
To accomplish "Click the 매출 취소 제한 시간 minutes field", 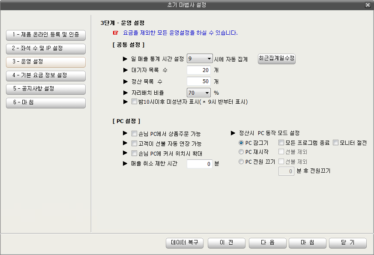I will pyautogui.click(x=200, y=164).
